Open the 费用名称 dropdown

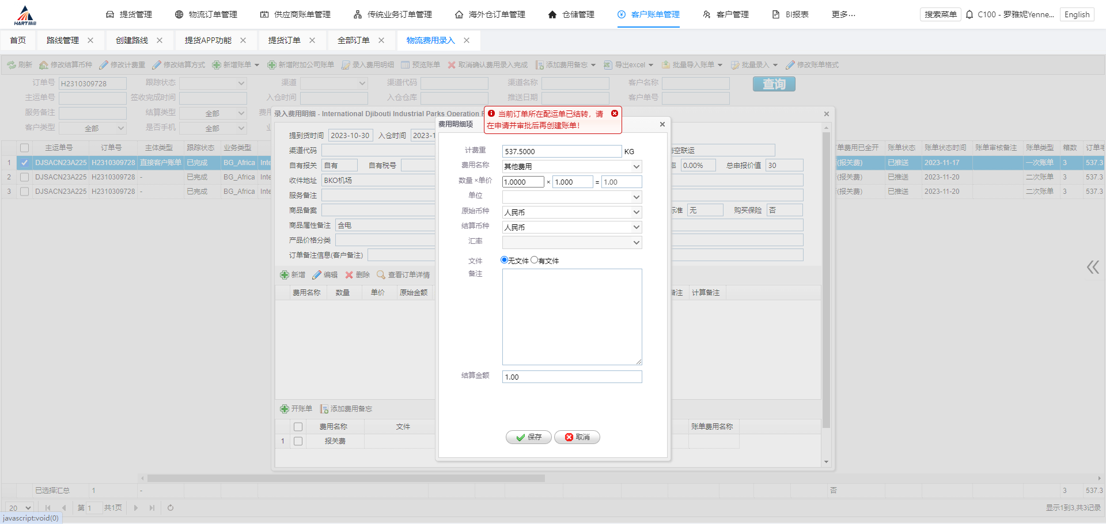(x=636, y=167)
